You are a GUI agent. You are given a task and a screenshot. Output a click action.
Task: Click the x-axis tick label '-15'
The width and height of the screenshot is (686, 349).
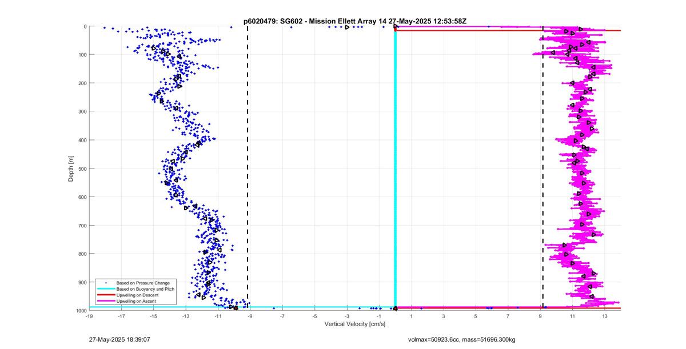click(153, 316)
